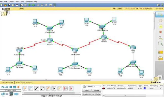Choose the Multiuser Connection category
This screenshot has width=164, height=98.
[x=16, y=94]
